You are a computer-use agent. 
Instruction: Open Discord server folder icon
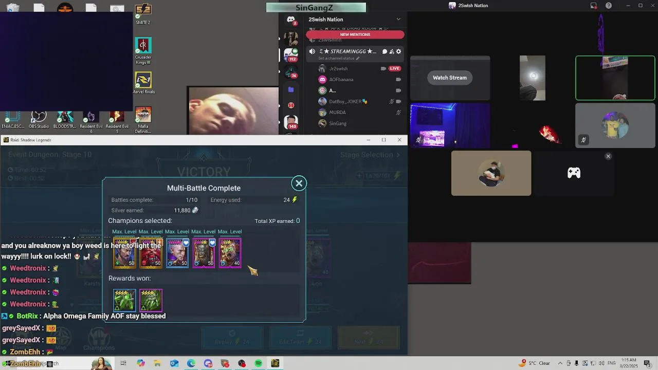pos(291,89)
